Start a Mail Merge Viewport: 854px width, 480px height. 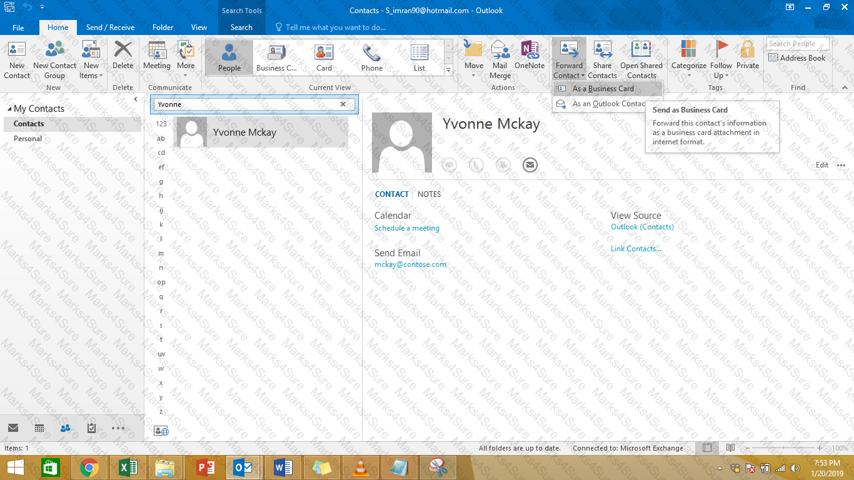(500, 60)
